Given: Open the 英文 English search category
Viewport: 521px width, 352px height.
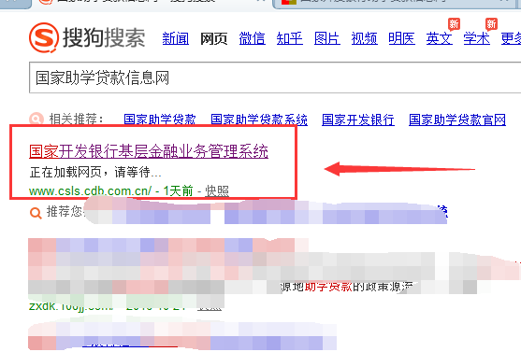Looking at the screenshot, I should (440, 39).
